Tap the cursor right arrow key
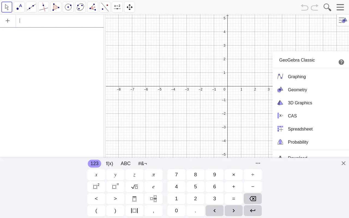The width and height of the screenshot is (349, 218). tap(234, 211)
